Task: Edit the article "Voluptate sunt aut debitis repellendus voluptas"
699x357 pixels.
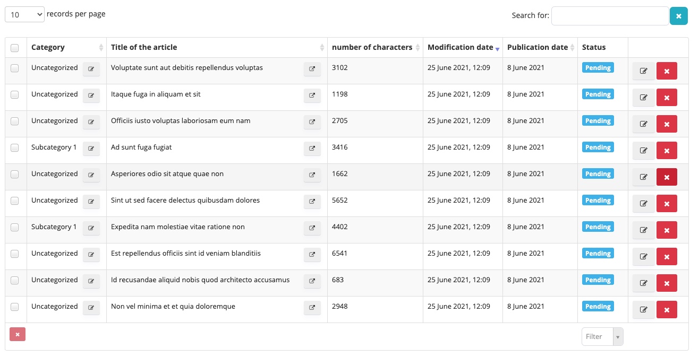Action: click(x=643, y=71)
